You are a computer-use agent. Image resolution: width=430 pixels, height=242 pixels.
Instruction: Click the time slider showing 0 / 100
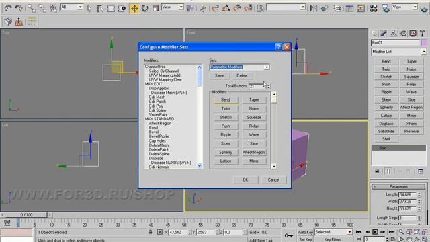(26, 214)
